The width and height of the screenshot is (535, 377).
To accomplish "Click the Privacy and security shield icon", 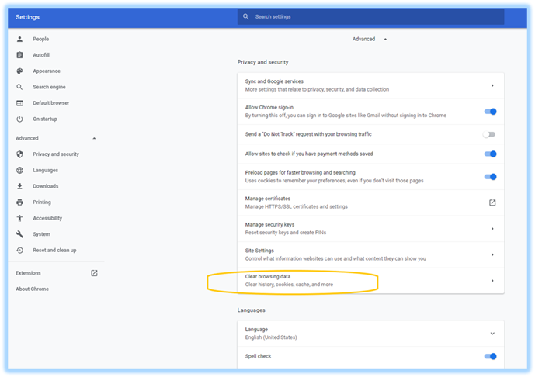I will pos(19,154).
